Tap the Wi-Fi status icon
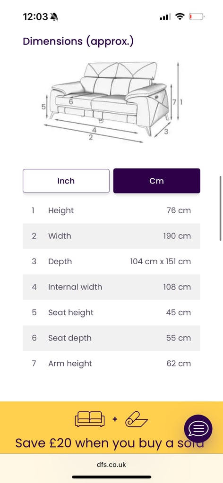Viewport: 223px width, 483px height. (180, 17)
